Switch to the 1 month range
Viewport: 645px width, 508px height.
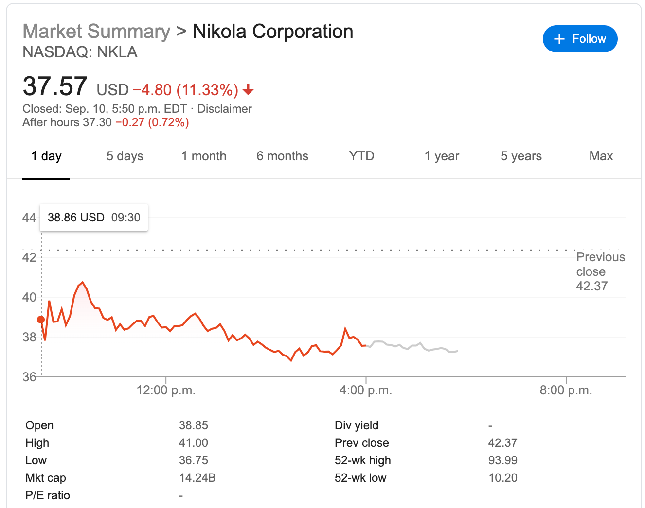tap(204, 156)
